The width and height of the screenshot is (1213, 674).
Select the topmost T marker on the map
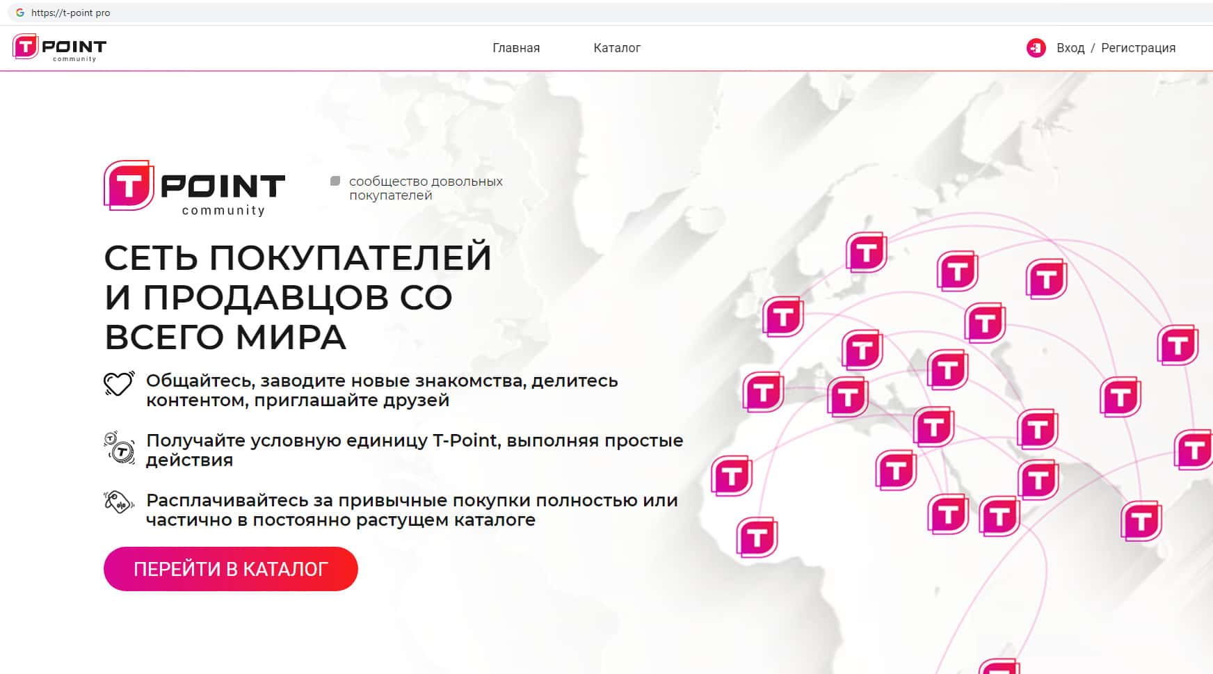pos(866,252)
